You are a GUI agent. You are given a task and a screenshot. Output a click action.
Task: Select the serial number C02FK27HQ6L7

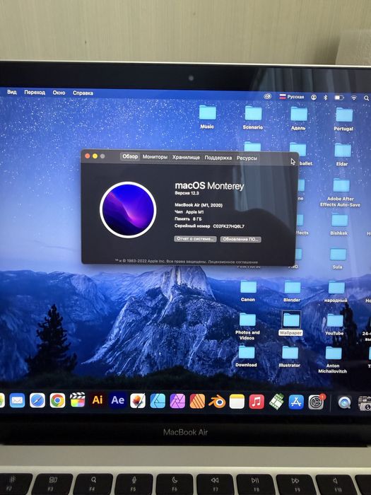tap(229, 226)
